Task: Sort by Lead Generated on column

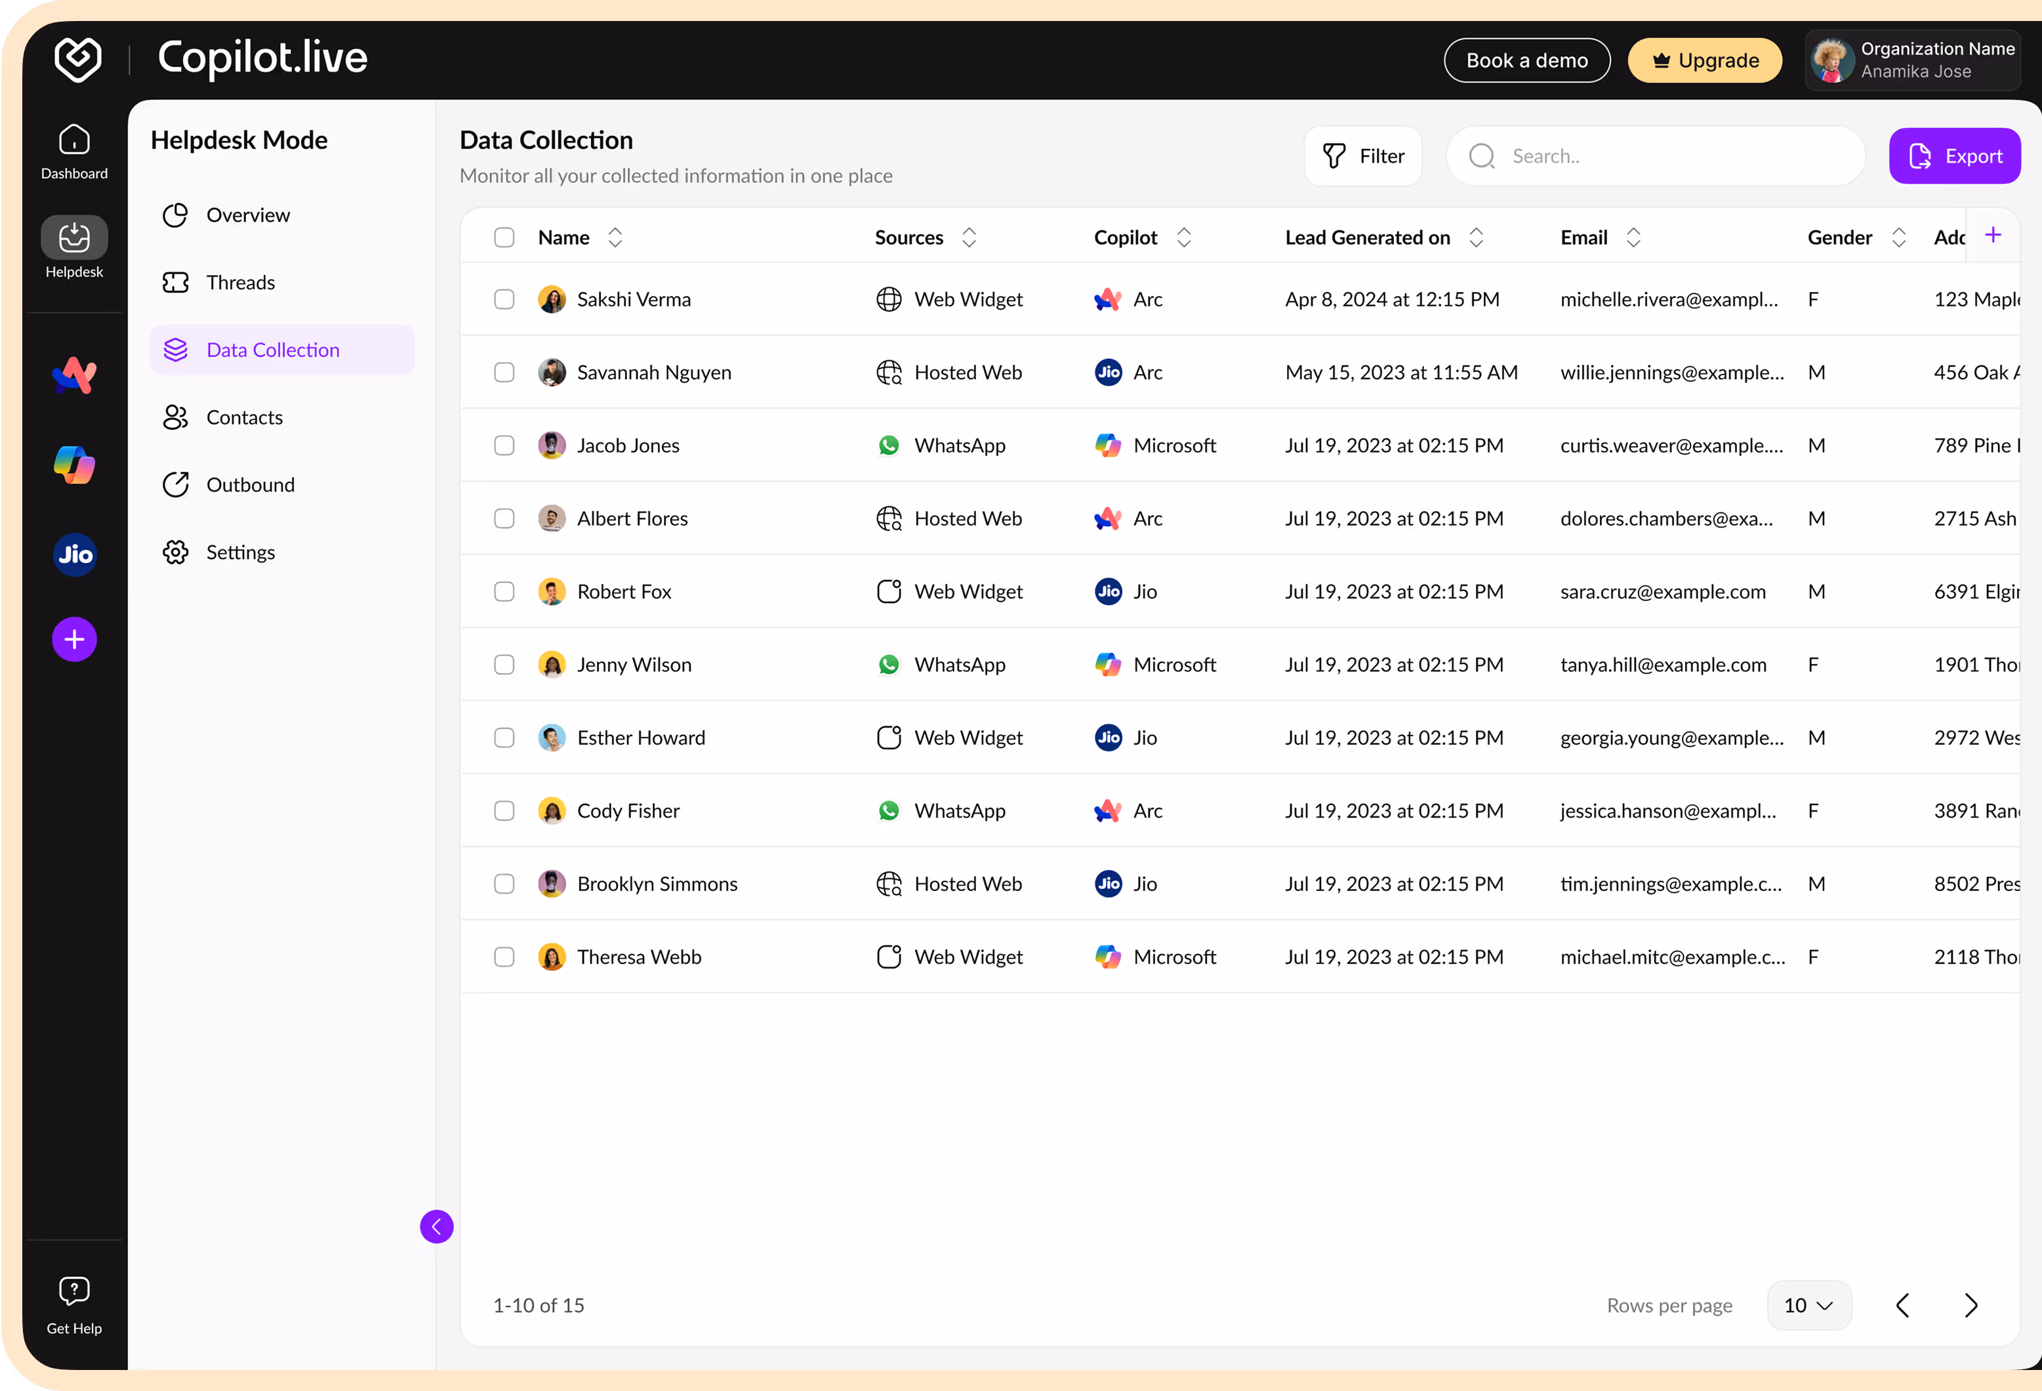Action: click(x=1476, y=238)
